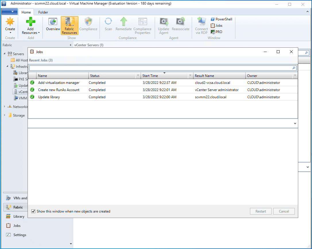312x249 pixels.
Task: Select the Update library job row
Action: pos(163,97)
